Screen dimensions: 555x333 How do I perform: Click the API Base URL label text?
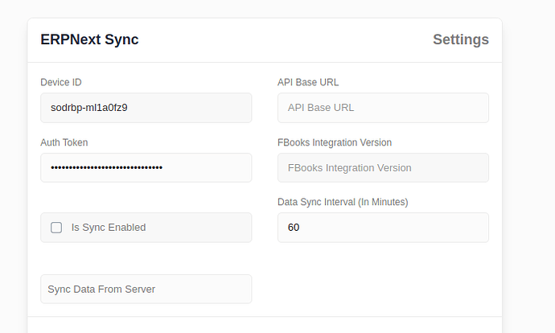pyautogui.click(x=313, y=82)
